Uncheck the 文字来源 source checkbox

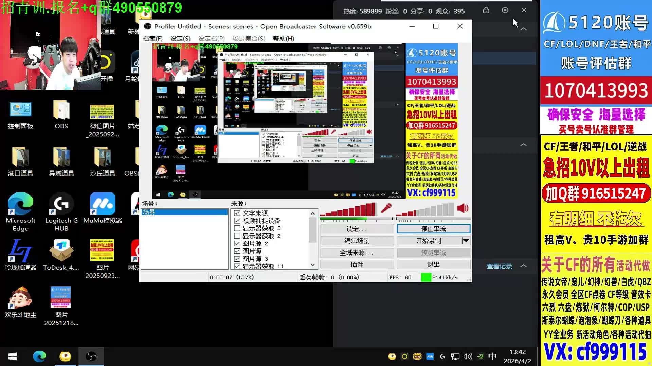(237, 213)
